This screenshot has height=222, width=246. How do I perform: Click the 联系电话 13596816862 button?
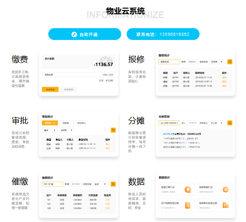pyautogui.click(x=163, y=34)
